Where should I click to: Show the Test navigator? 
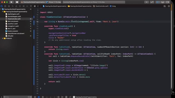20,6
